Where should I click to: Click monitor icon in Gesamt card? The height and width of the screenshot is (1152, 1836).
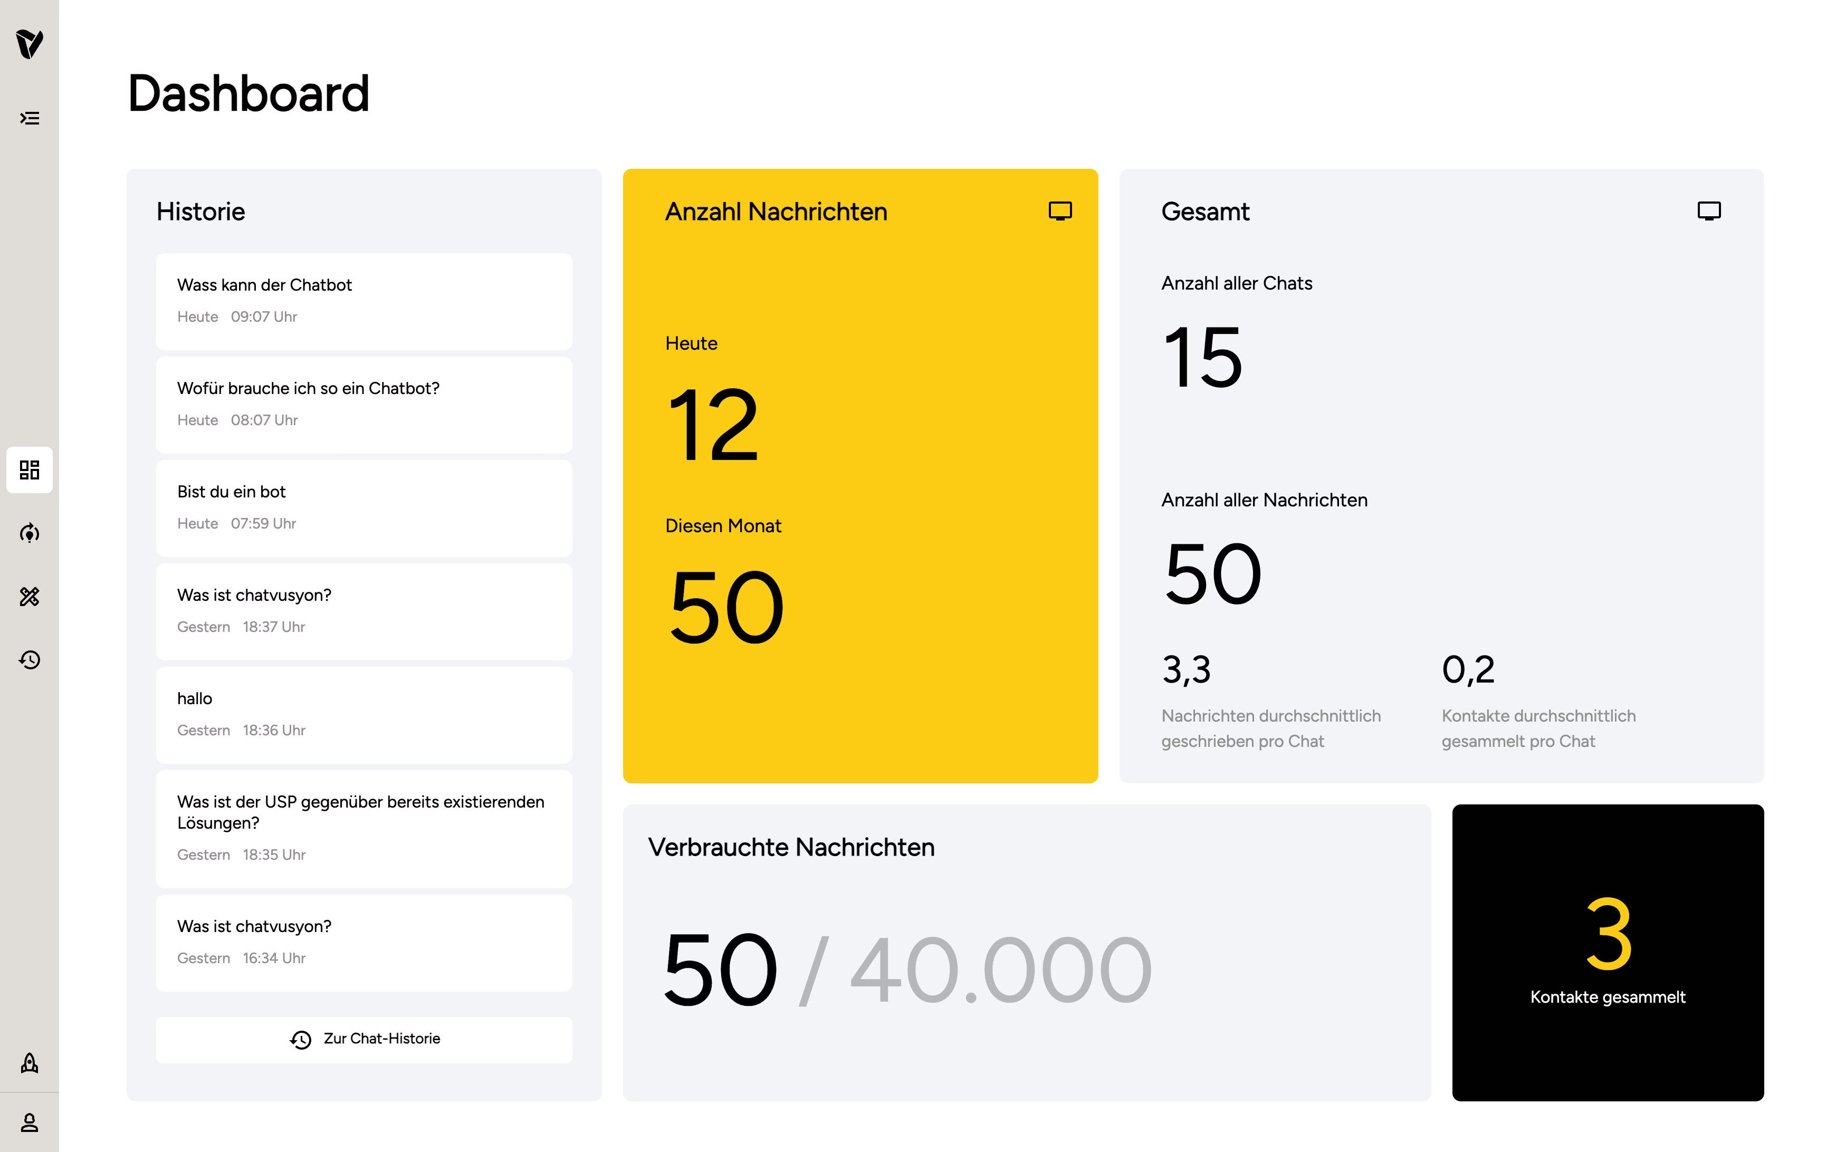(1709, 211)
